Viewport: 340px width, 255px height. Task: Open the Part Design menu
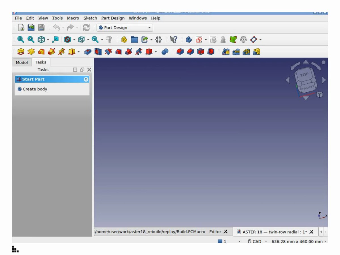click(113, 18)
